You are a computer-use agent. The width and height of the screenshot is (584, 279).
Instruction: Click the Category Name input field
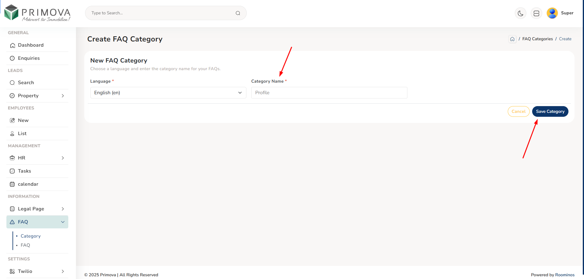coord(329,93)
